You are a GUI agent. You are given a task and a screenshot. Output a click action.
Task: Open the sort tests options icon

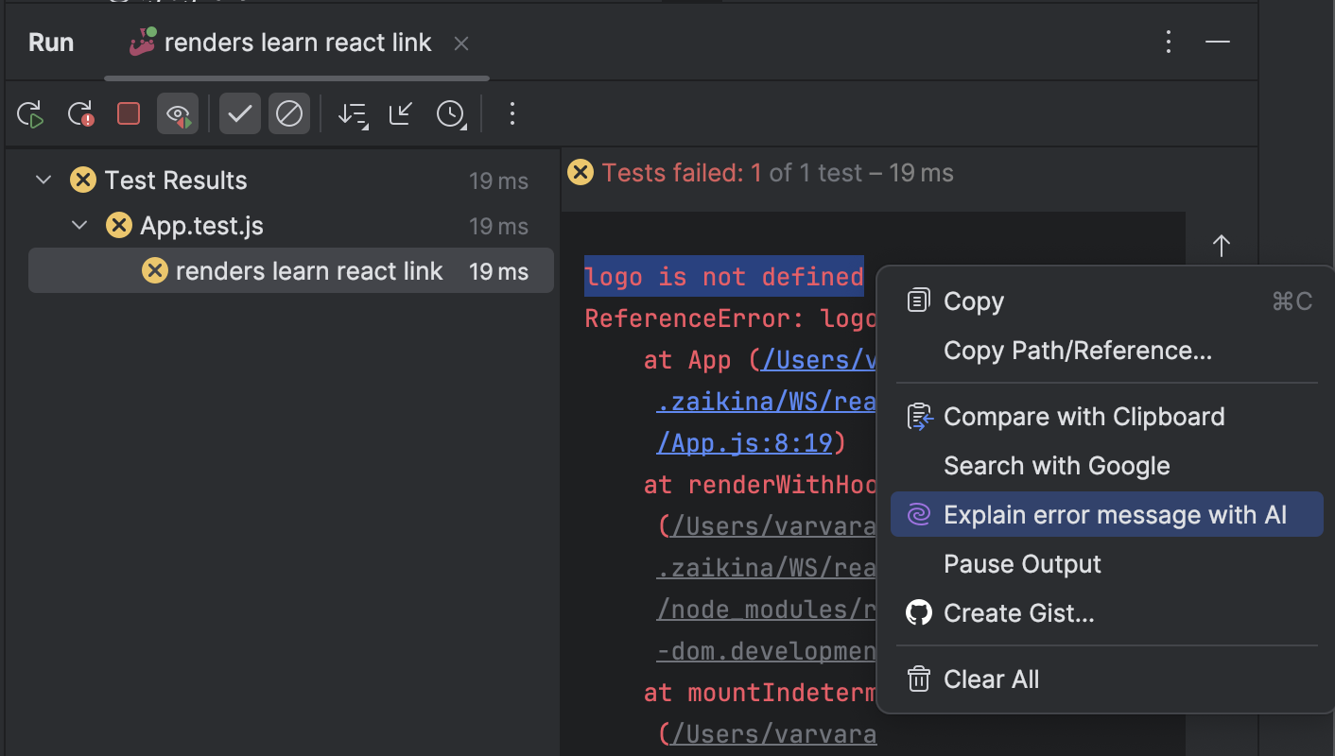(353, 114)
